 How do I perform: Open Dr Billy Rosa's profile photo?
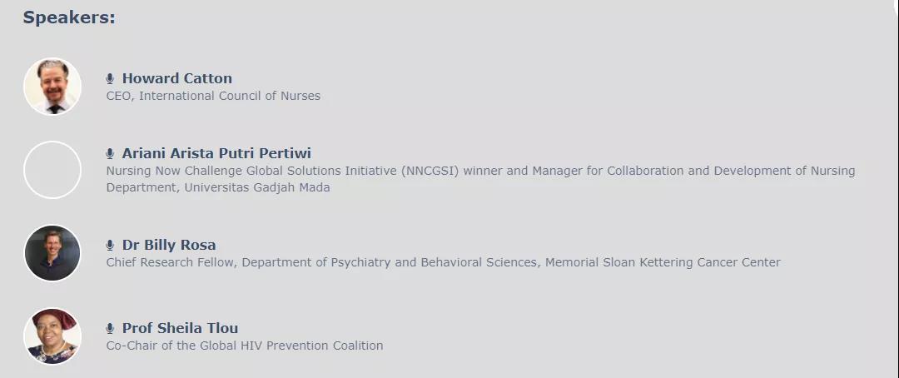[52, 253]
